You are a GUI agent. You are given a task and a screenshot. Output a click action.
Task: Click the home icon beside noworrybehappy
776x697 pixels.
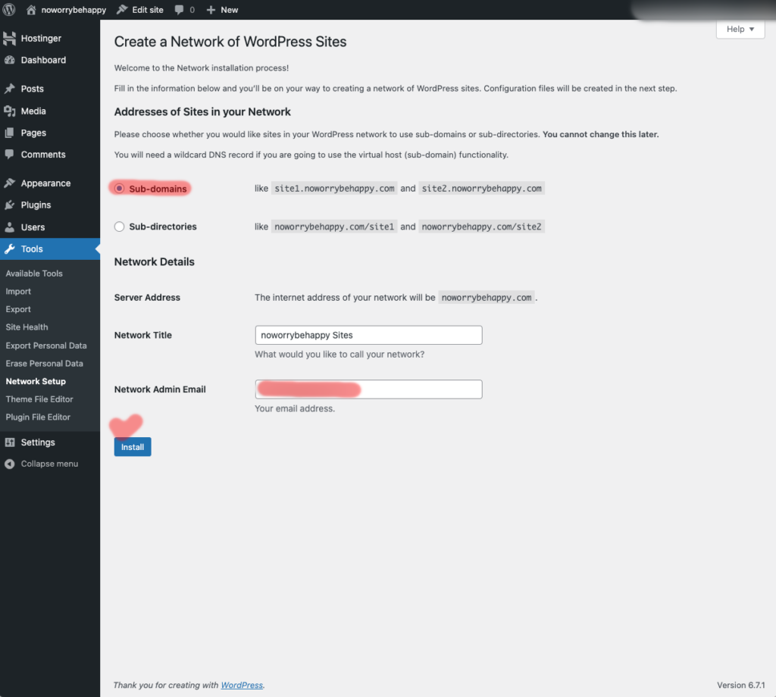[31, 9]
